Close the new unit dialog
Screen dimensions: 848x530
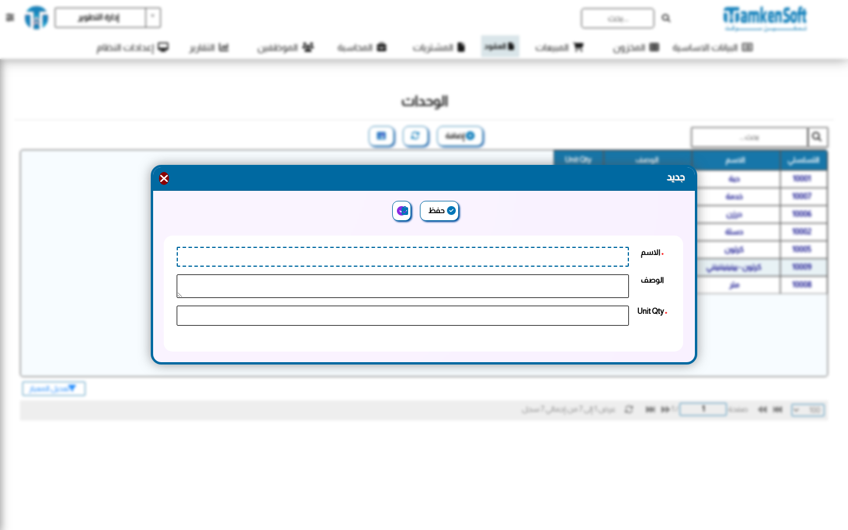coord(164,178)
